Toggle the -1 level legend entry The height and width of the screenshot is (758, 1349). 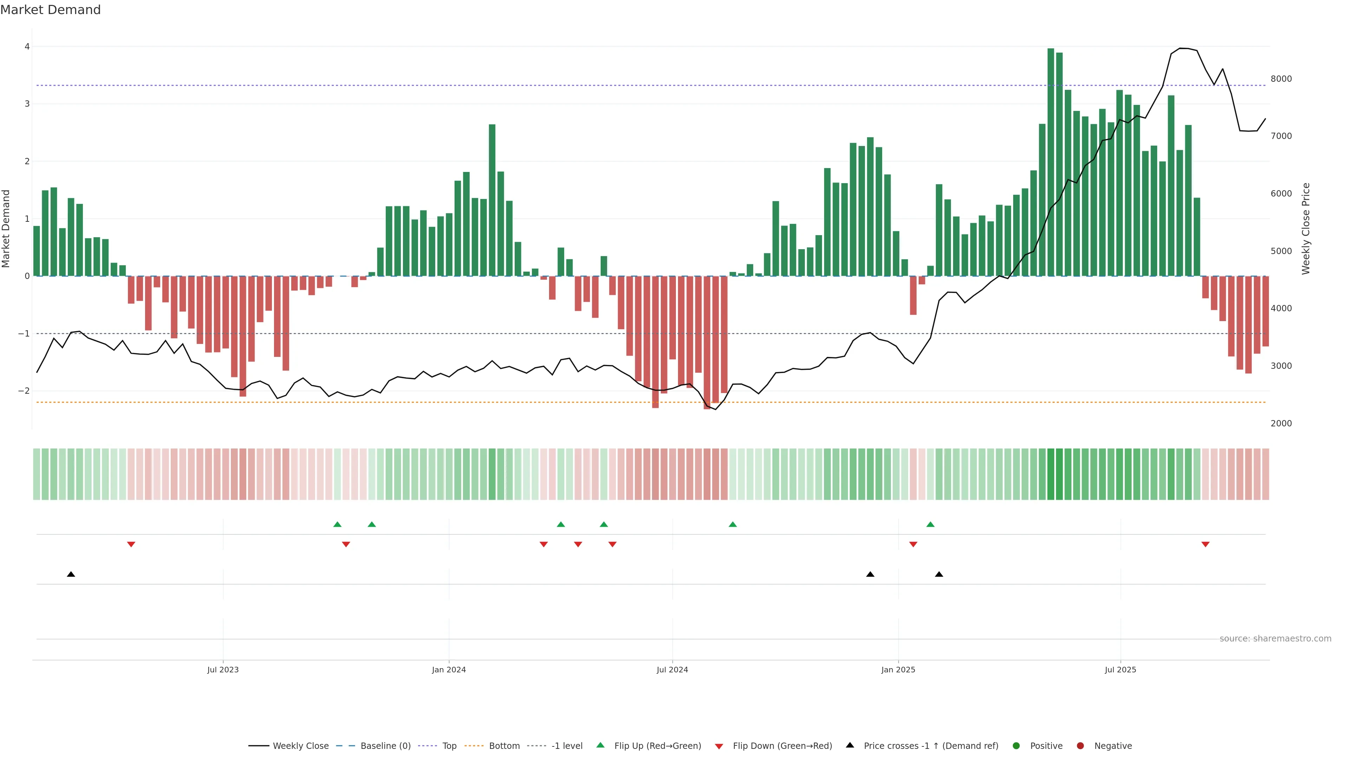pos(567,745)
